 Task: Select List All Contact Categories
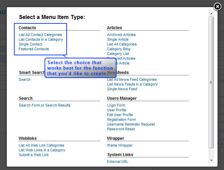(40, 35)
